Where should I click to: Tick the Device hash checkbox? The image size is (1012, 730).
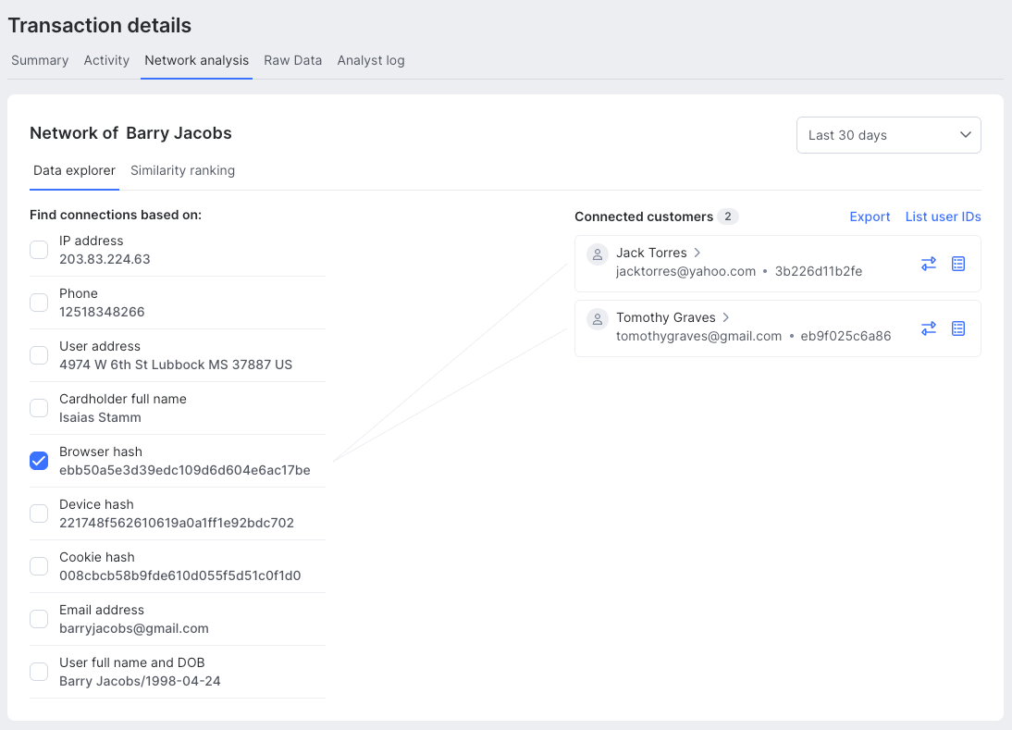39,513
